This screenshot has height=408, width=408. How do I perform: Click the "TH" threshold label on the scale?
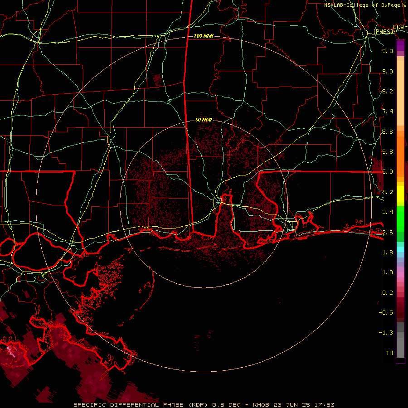pos(389,353)
